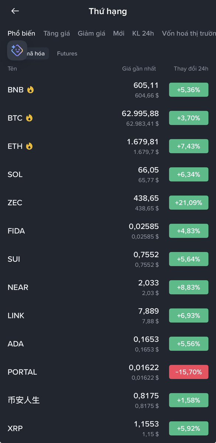Select the KL 24h tab
The width and height of the screenshot is (216, 443).
point(143,33)
